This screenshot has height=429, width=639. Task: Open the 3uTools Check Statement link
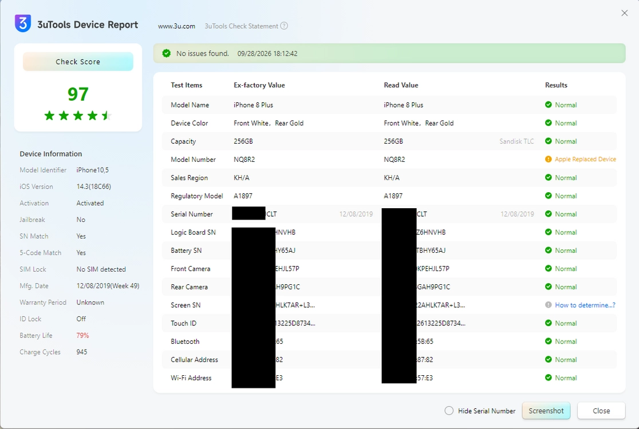coord(241,26)
